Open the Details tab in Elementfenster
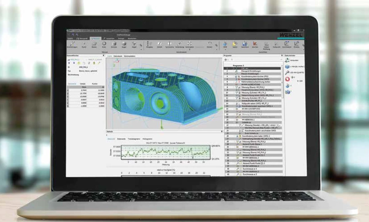The height and width of the screenshot is (222, 369). click(x=83, y=84)
